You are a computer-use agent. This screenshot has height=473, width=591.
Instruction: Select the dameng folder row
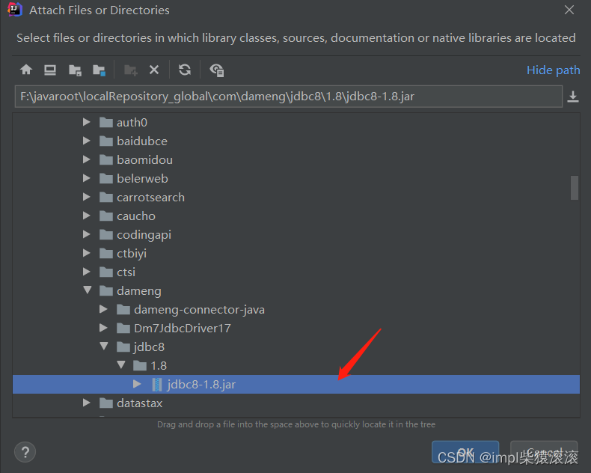296,291
